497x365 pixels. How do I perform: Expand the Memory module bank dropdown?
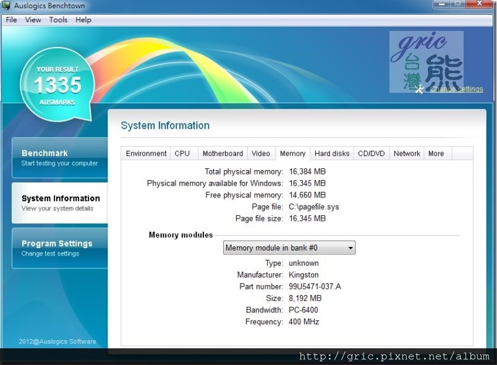[289, 248]
